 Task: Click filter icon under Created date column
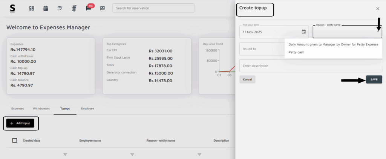[65, 154]
